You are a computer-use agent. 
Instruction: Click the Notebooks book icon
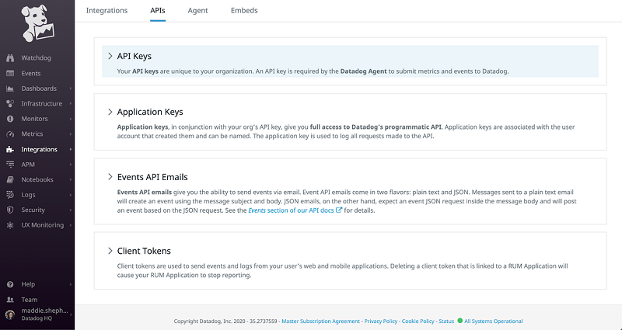[10, 179]
